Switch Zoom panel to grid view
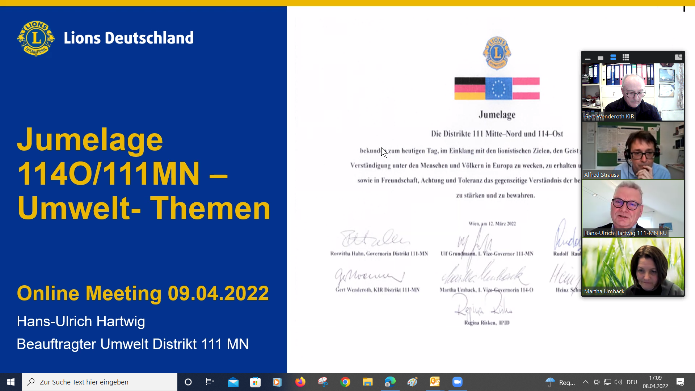 coord(626,58)
